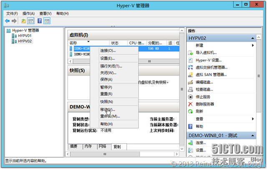The width and height of the screenshot is (267, 169).
Task: Click the Back arrow toolbar icon
Action: pyautogui.click(x=7, y=21)
